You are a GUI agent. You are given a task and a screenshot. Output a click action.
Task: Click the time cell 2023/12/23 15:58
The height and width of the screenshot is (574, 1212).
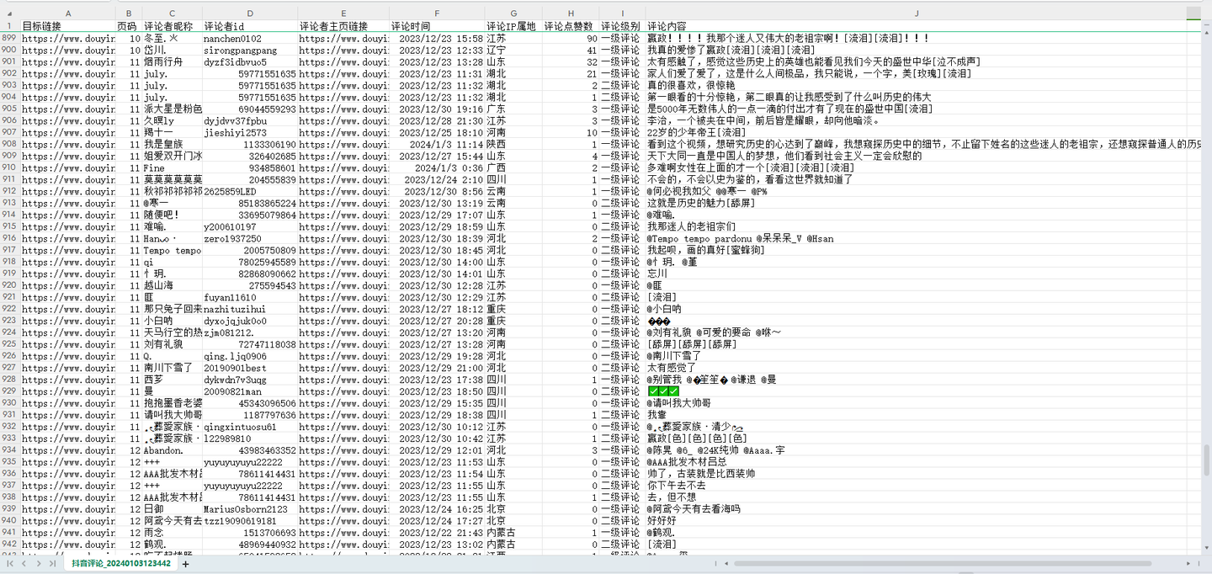437,38
